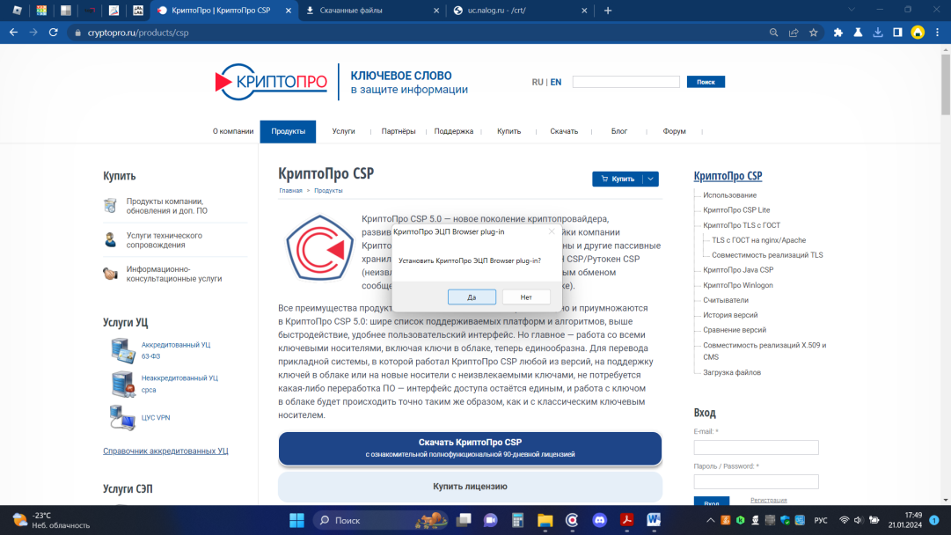Click the КриптоПро logo in the header
Image resolution: width=951 pixels, height=535 pixels.
tap(271, 83)
